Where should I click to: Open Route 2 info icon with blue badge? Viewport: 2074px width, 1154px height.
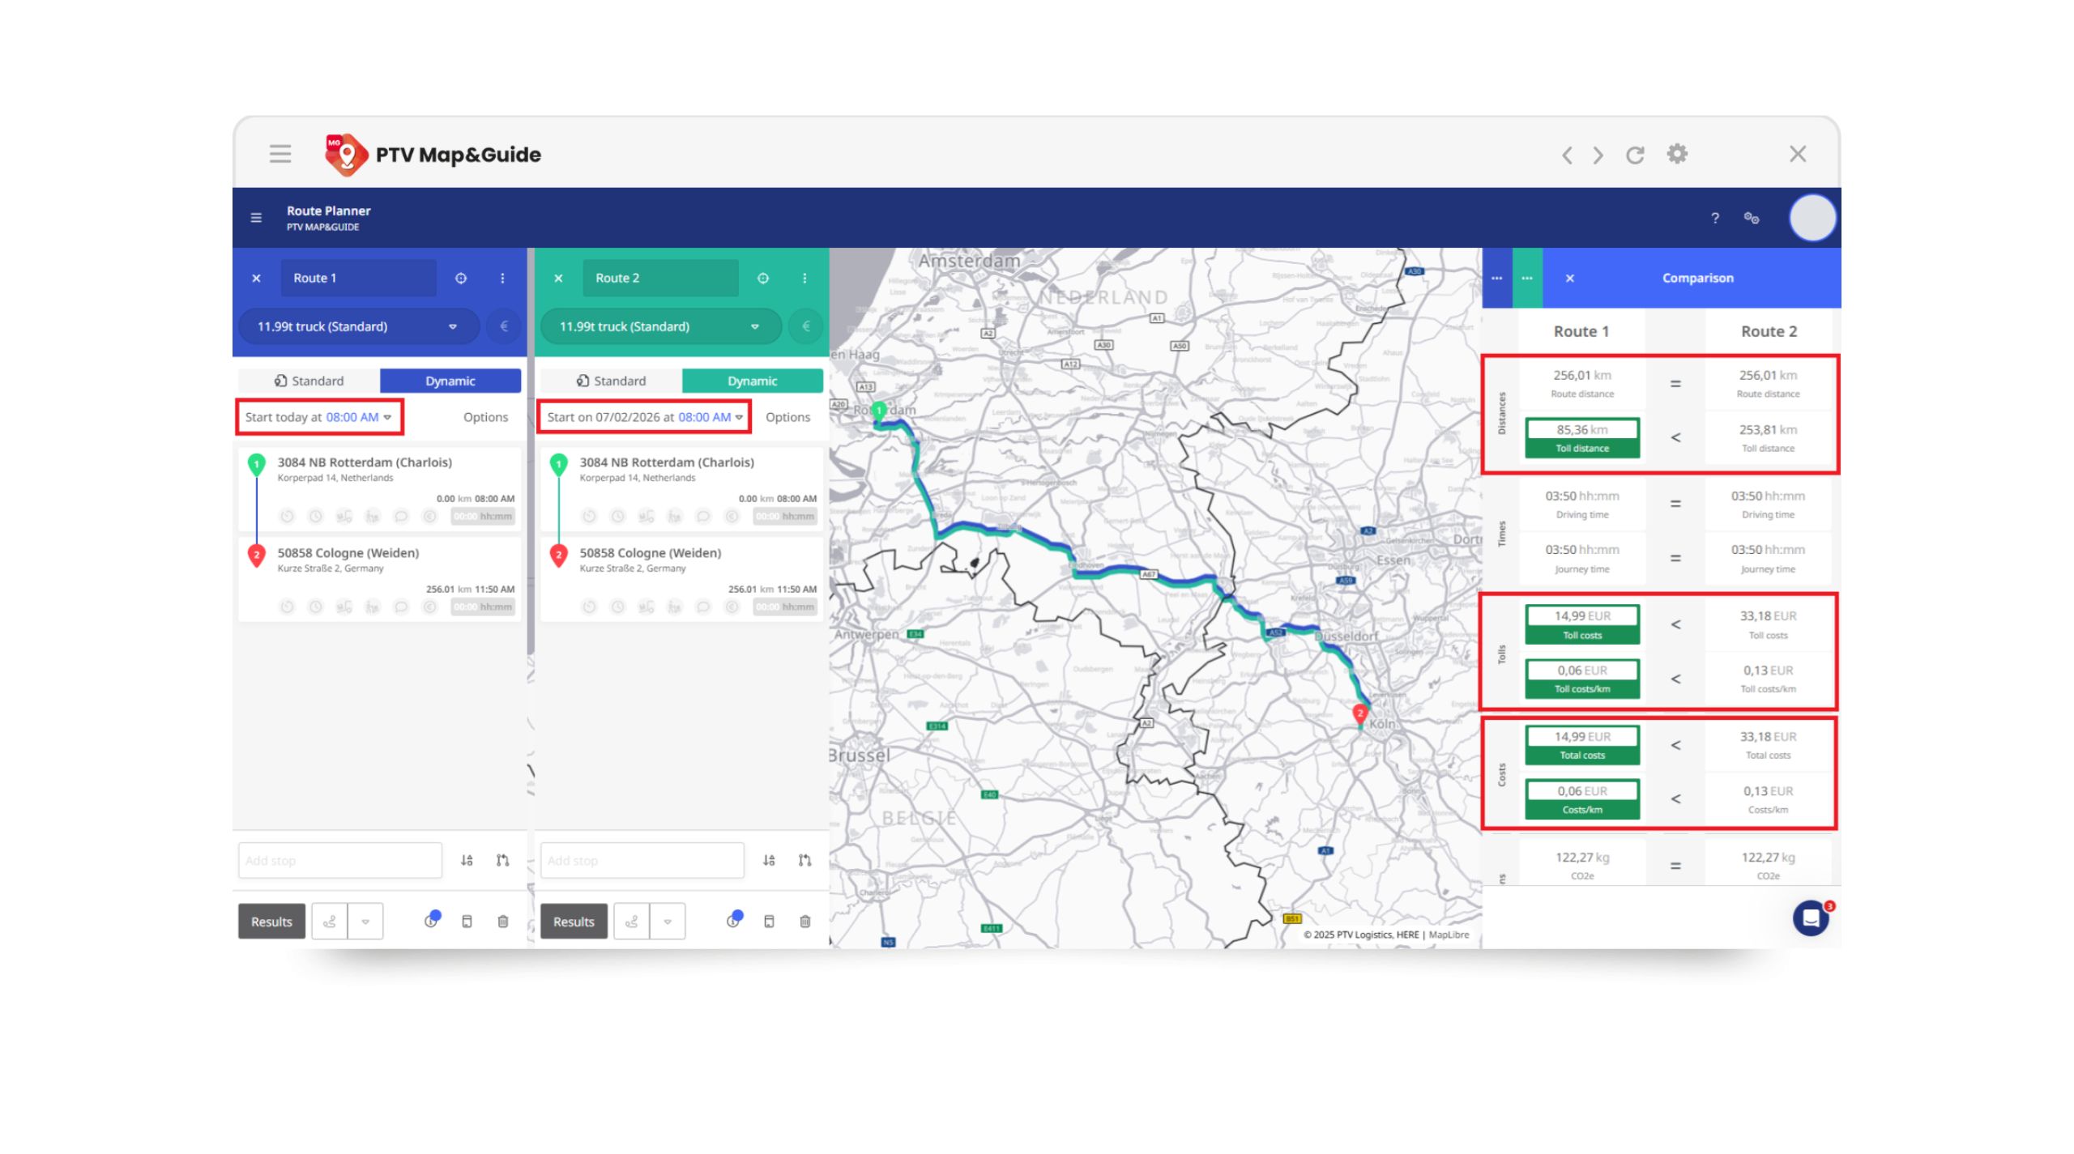(734, 920)
